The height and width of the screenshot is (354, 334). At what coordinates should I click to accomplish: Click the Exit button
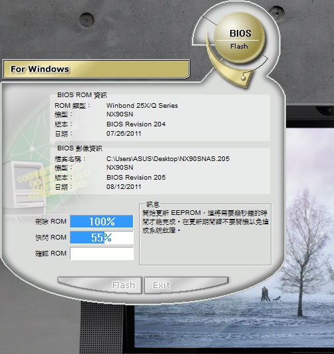point(186,285)
